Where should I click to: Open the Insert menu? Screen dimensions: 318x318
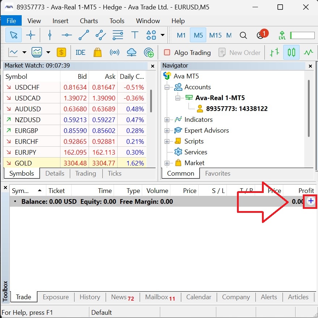[60, 21]
